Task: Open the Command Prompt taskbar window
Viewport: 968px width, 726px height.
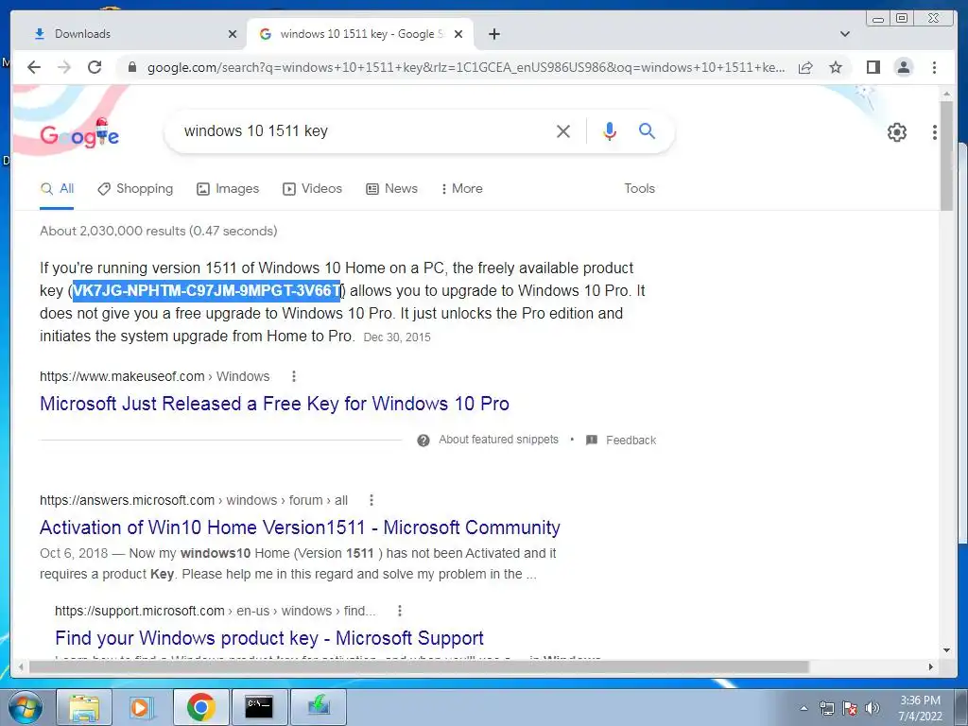Action: (259, 707)
